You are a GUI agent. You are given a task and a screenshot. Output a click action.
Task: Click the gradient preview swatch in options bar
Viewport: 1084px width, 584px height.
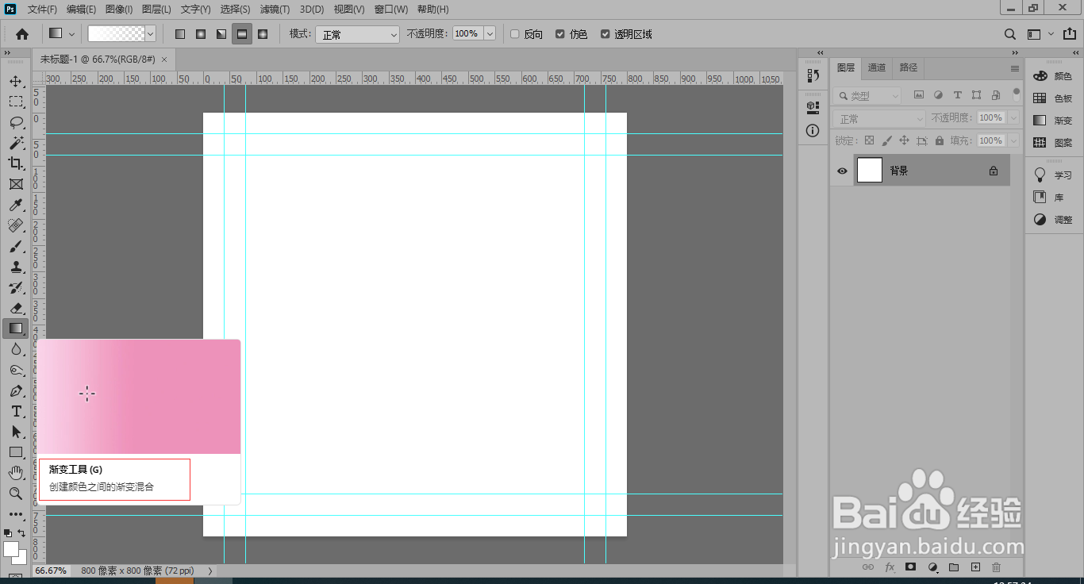coord(117,34)
